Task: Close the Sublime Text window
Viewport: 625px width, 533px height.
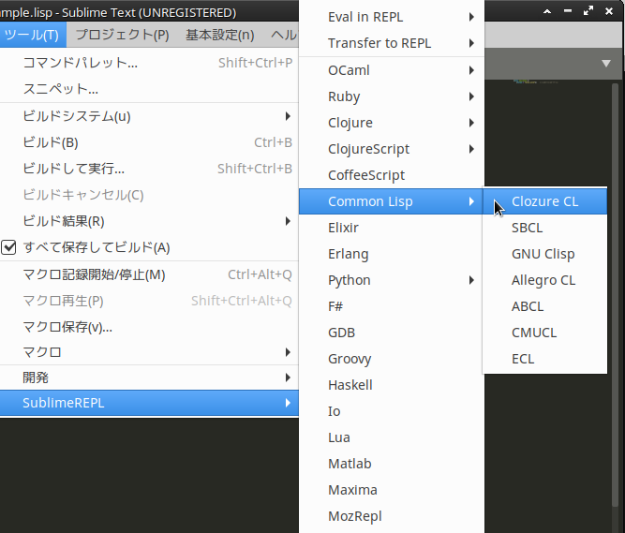Action: [609, 11]
